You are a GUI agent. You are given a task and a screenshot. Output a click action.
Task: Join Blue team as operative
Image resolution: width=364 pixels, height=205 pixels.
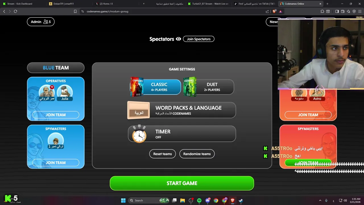(x=56, y=115)
